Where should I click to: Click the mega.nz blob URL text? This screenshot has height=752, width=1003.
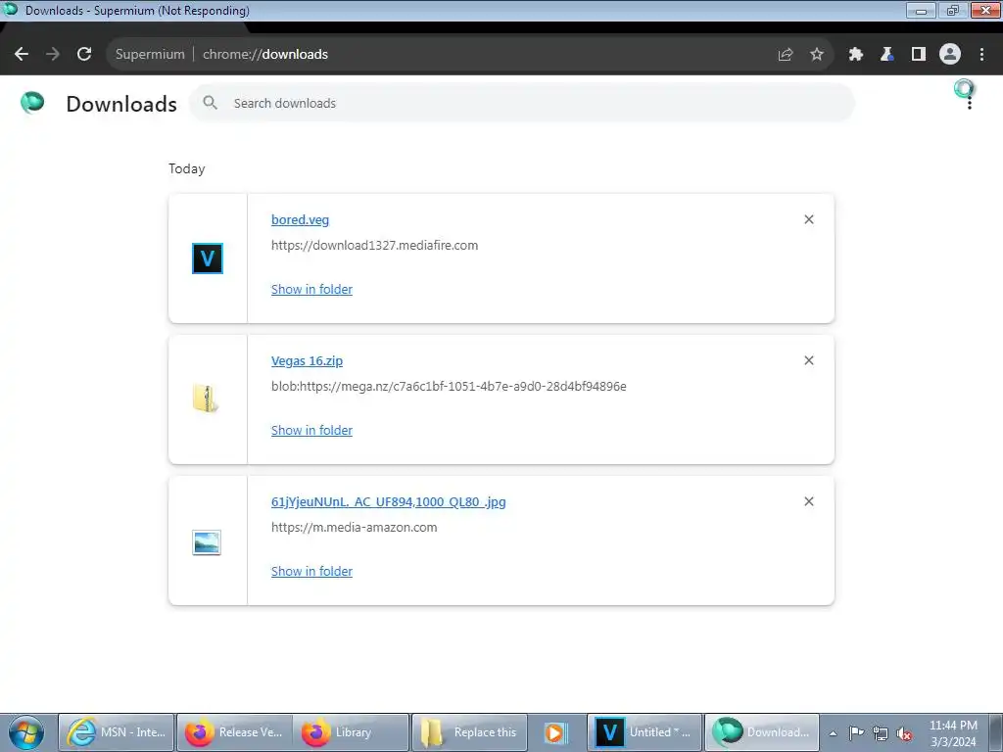pos(449,386)
